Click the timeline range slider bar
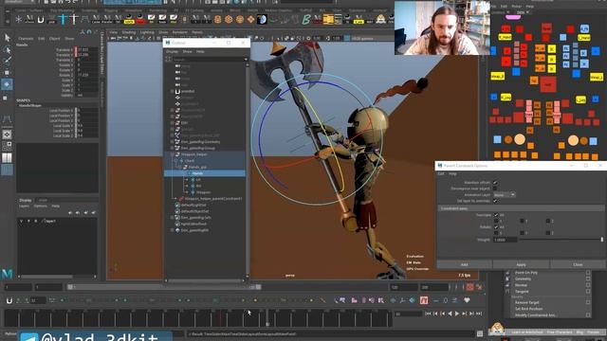The image size is (607, 341). click(x=164, y=287)
